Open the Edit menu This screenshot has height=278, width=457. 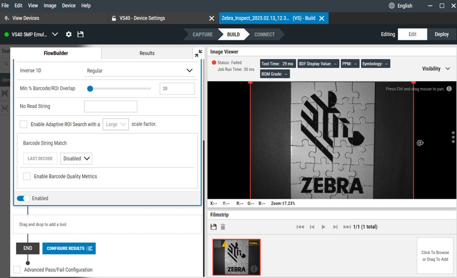click(18, 6)
